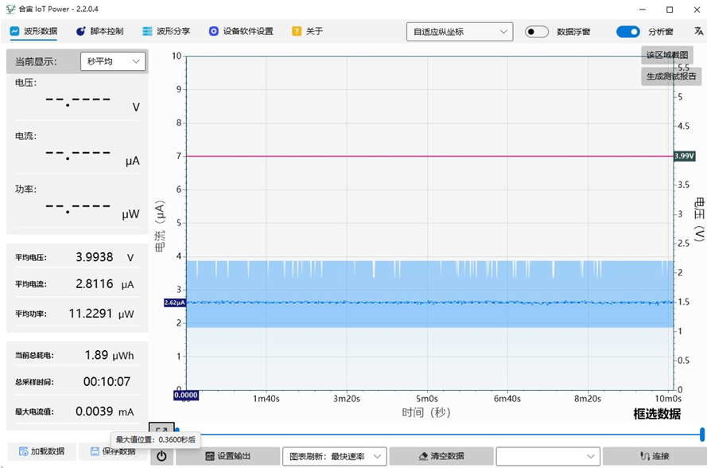Screen dimensions: 707x468
Task: Click the 保存数据 button
Action: click(113, 451)
